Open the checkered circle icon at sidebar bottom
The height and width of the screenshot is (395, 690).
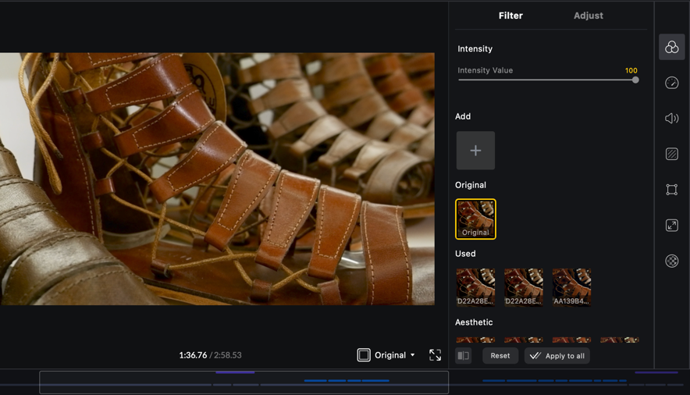[671, 262]
